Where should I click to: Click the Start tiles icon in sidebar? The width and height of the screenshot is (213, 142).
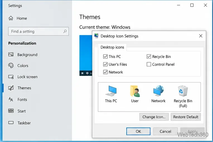(x=11, y=111)
